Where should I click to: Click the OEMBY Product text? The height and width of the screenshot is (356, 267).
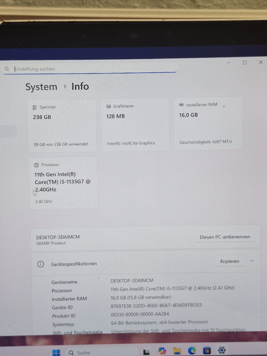coord(51,243)
